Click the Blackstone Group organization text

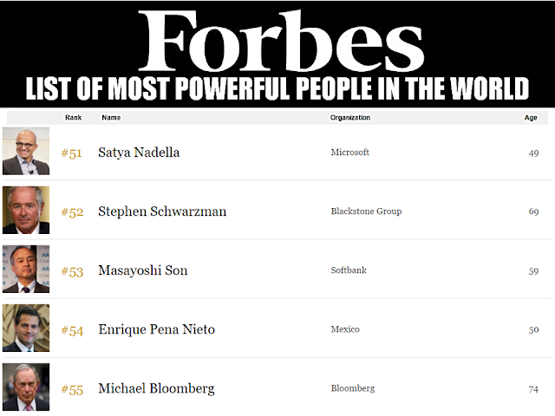click(x=366, y=211)
